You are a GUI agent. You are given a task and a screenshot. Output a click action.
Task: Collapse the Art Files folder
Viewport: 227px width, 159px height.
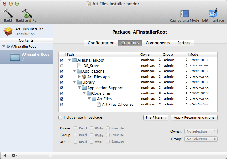click(89, 98)
